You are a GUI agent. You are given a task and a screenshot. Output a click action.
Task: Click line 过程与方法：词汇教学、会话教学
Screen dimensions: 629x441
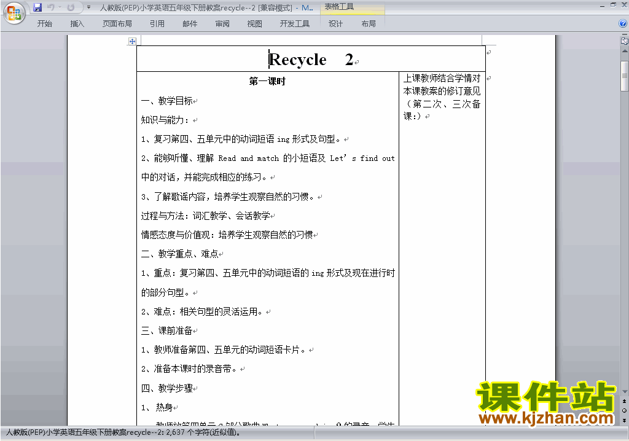(205, 216)
